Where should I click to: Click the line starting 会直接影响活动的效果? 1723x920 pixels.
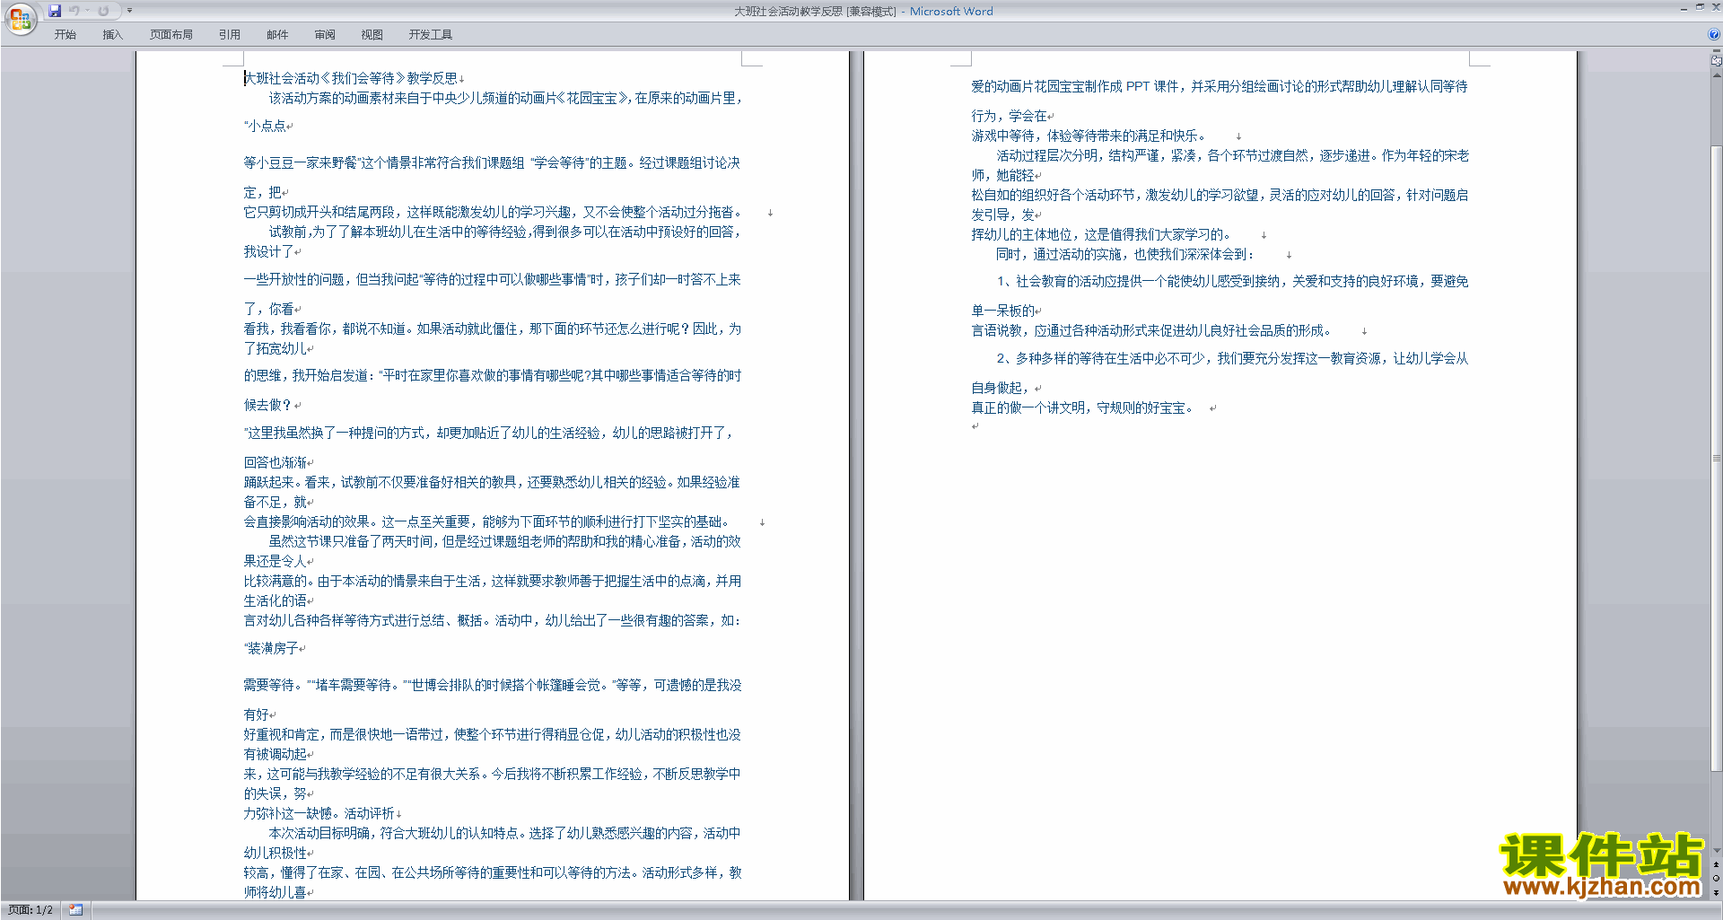[x=489, y=522]
